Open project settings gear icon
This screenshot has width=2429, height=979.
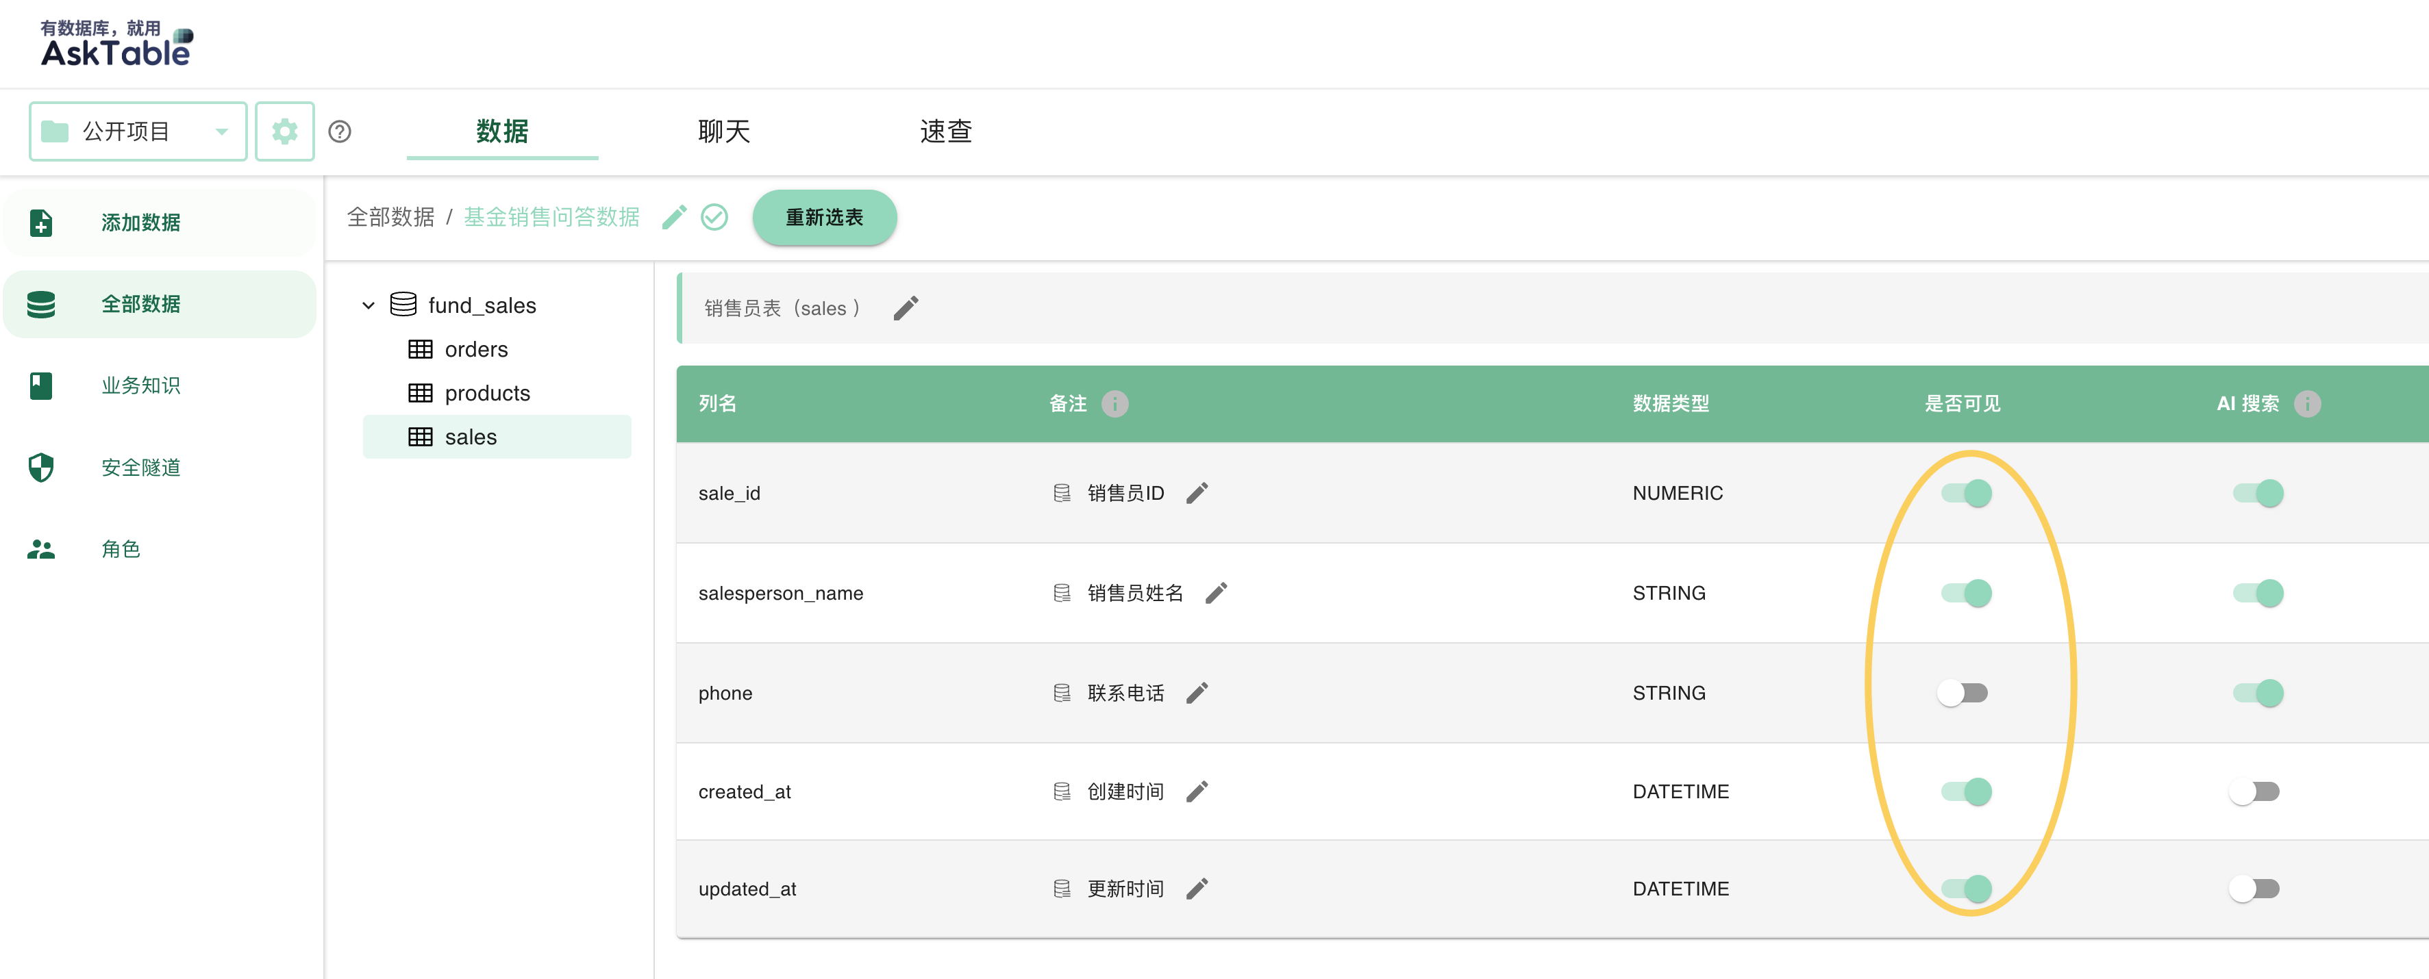click(285, 131)
